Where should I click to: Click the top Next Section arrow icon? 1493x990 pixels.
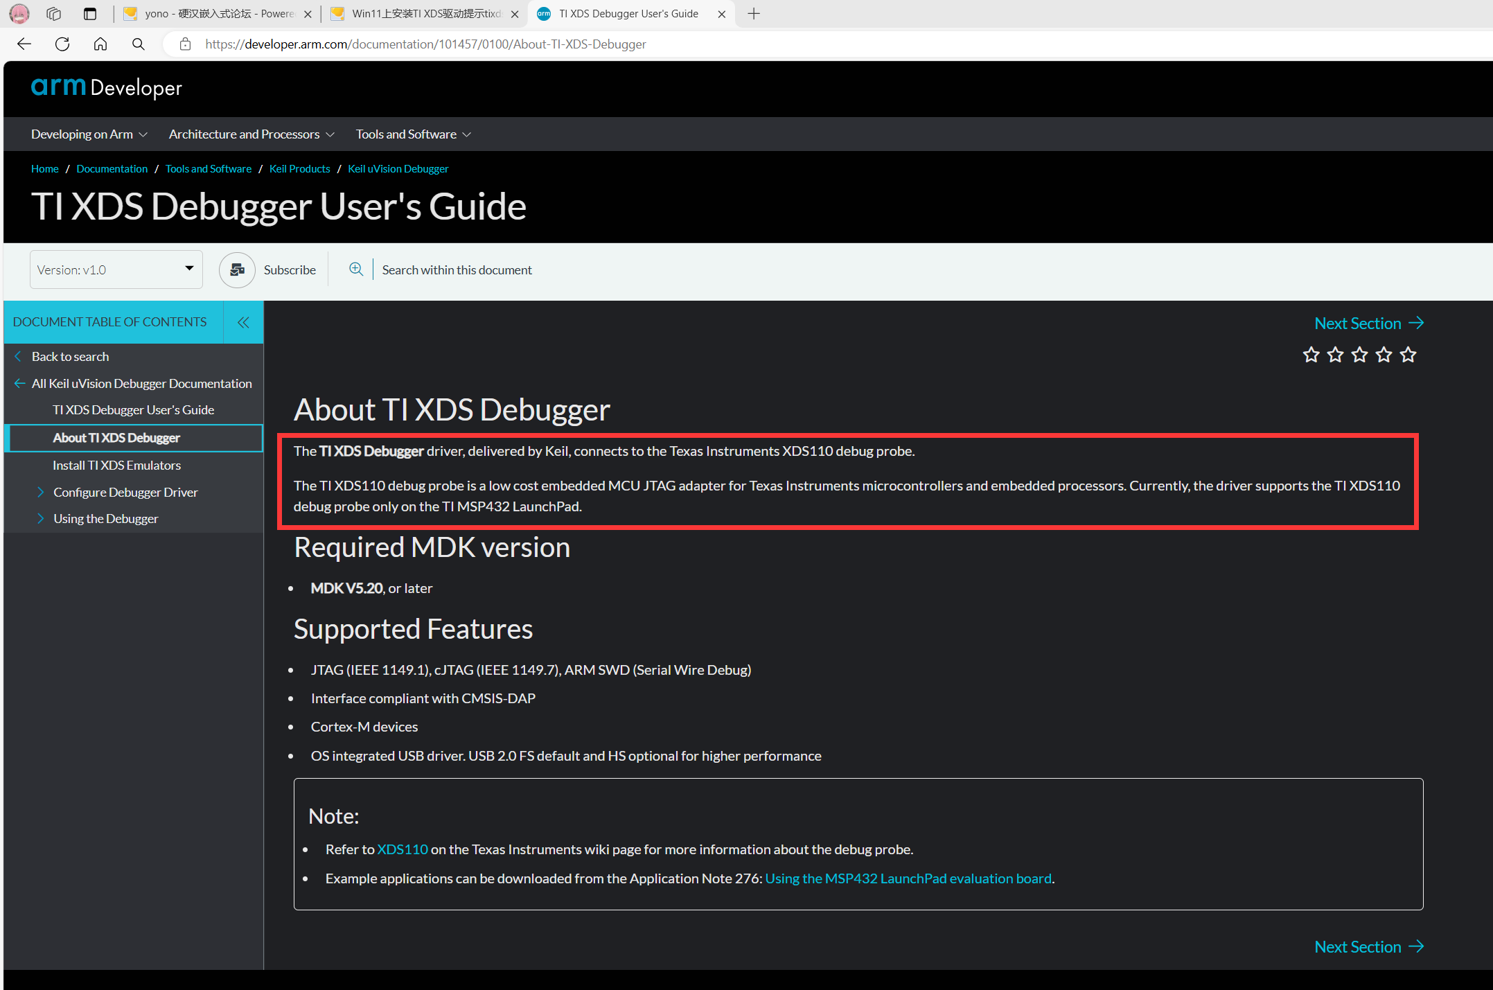(x=1416, y=324)
